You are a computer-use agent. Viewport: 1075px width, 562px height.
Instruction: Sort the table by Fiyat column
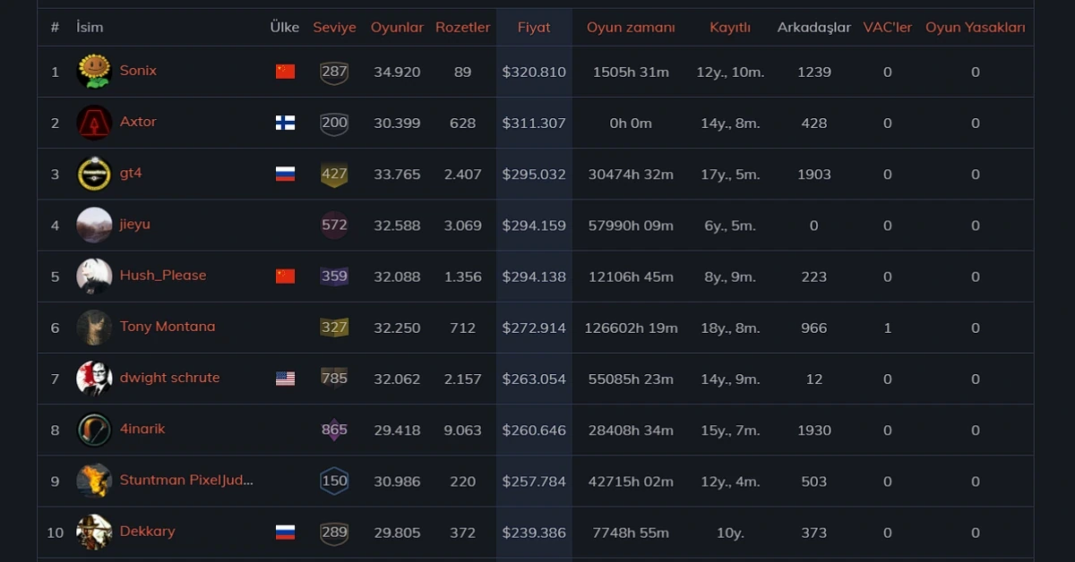[x=534, y=27]
